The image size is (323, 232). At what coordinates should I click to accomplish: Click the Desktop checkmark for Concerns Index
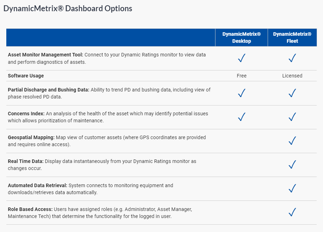(242, 117)
